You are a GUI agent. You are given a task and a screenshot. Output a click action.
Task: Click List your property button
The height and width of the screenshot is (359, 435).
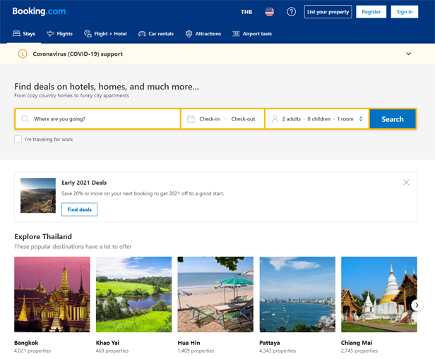click(x=328, y=11)
